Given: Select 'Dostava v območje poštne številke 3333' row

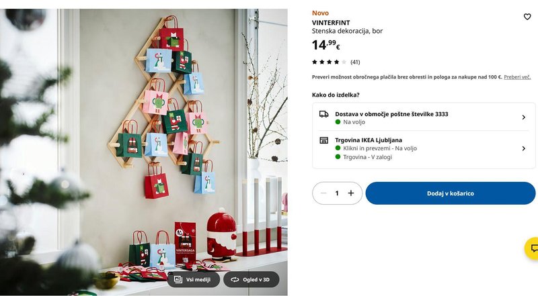Looking at the screenshot, I should [424, 117].
